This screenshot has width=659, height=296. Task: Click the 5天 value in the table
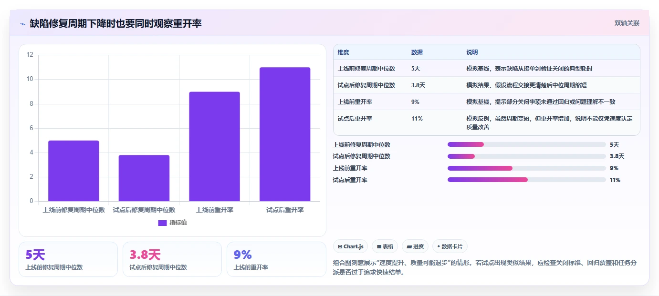(416, 69)
